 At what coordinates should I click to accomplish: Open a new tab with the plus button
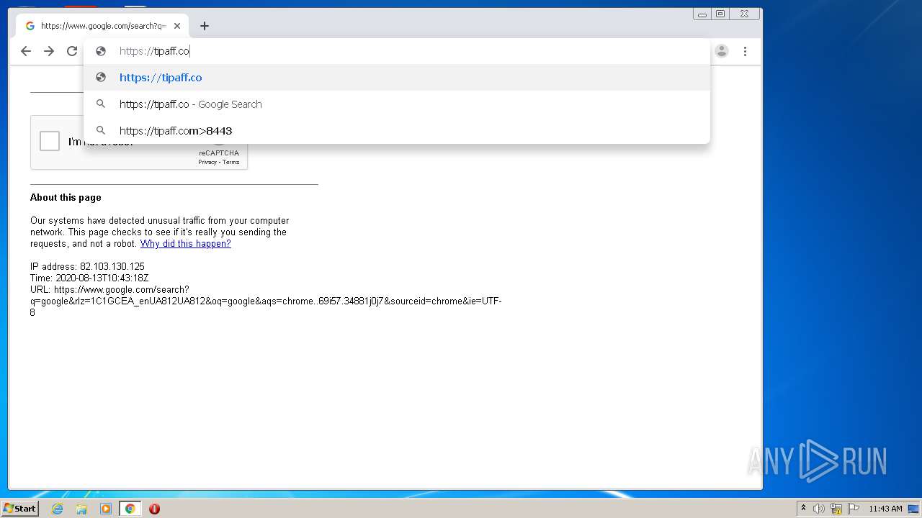click(x=205, y=26)
